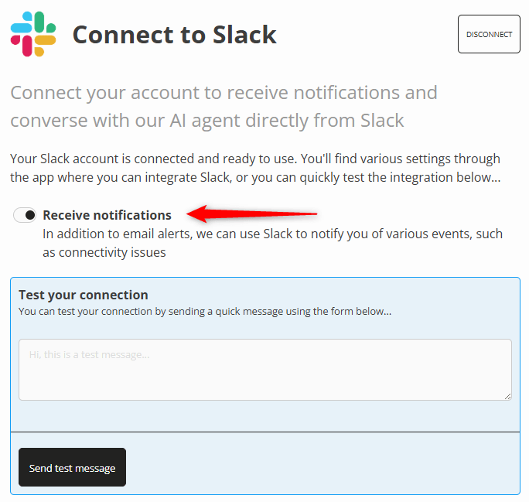Click the 'Hi, this is a test message' placeholder
The width and height of the screenshot is (529, 502).
click(89, 355)
